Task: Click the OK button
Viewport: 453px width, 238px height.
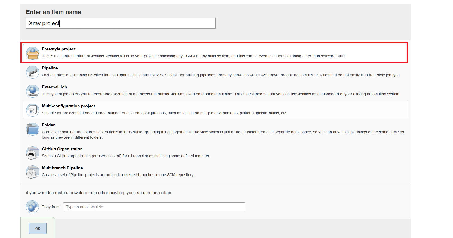Action: click(x=38, y=229)
